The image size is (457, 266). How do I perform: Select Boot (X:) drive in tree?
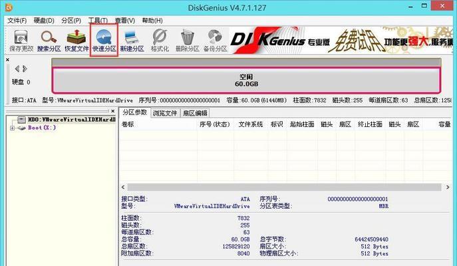pos(42,128)
